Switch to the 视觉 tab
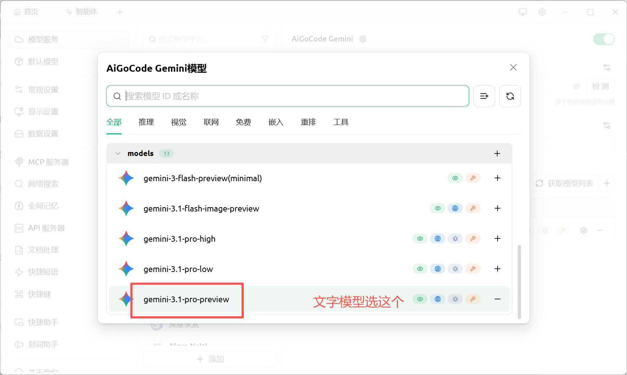 click(179, 122)
